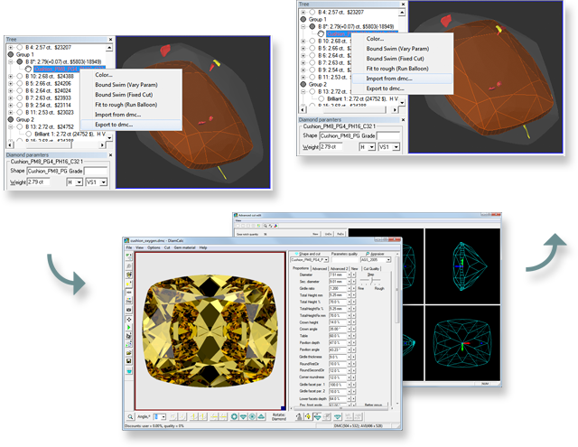The height and width of the screenshot is (447, 578).
Task: Open the Gem material menu
Action: [x=183, y=247]
